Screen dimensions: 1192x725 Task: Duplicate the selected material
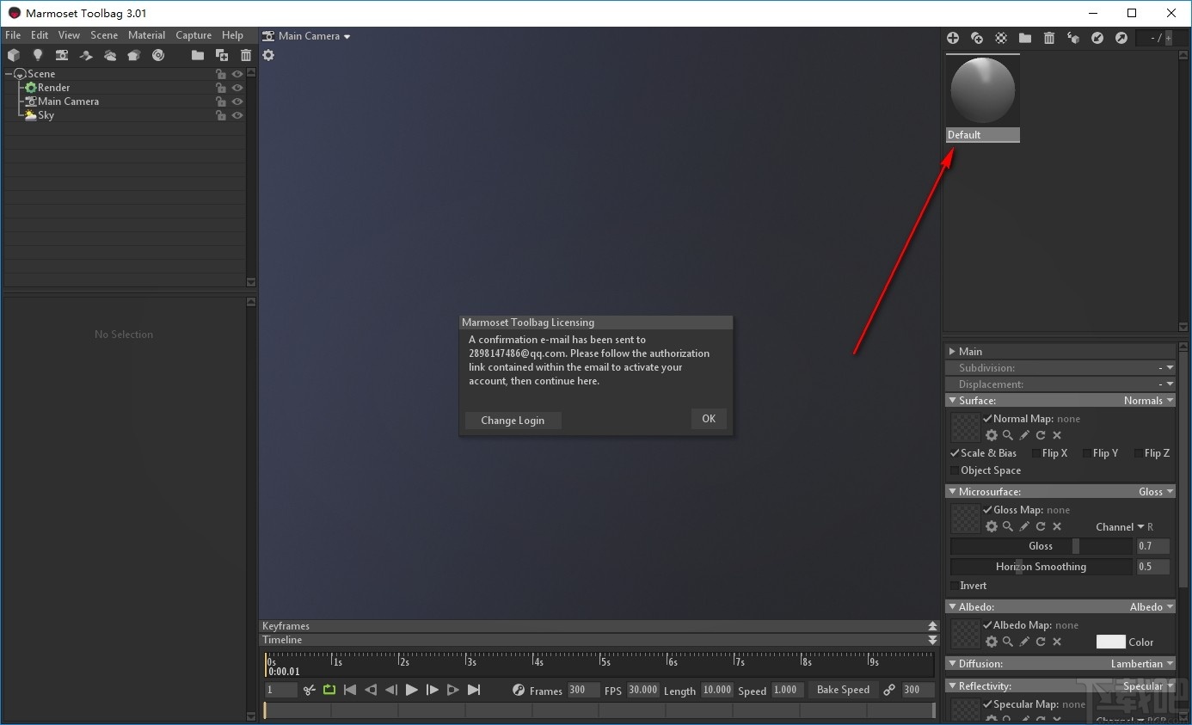tap(977, 38)
